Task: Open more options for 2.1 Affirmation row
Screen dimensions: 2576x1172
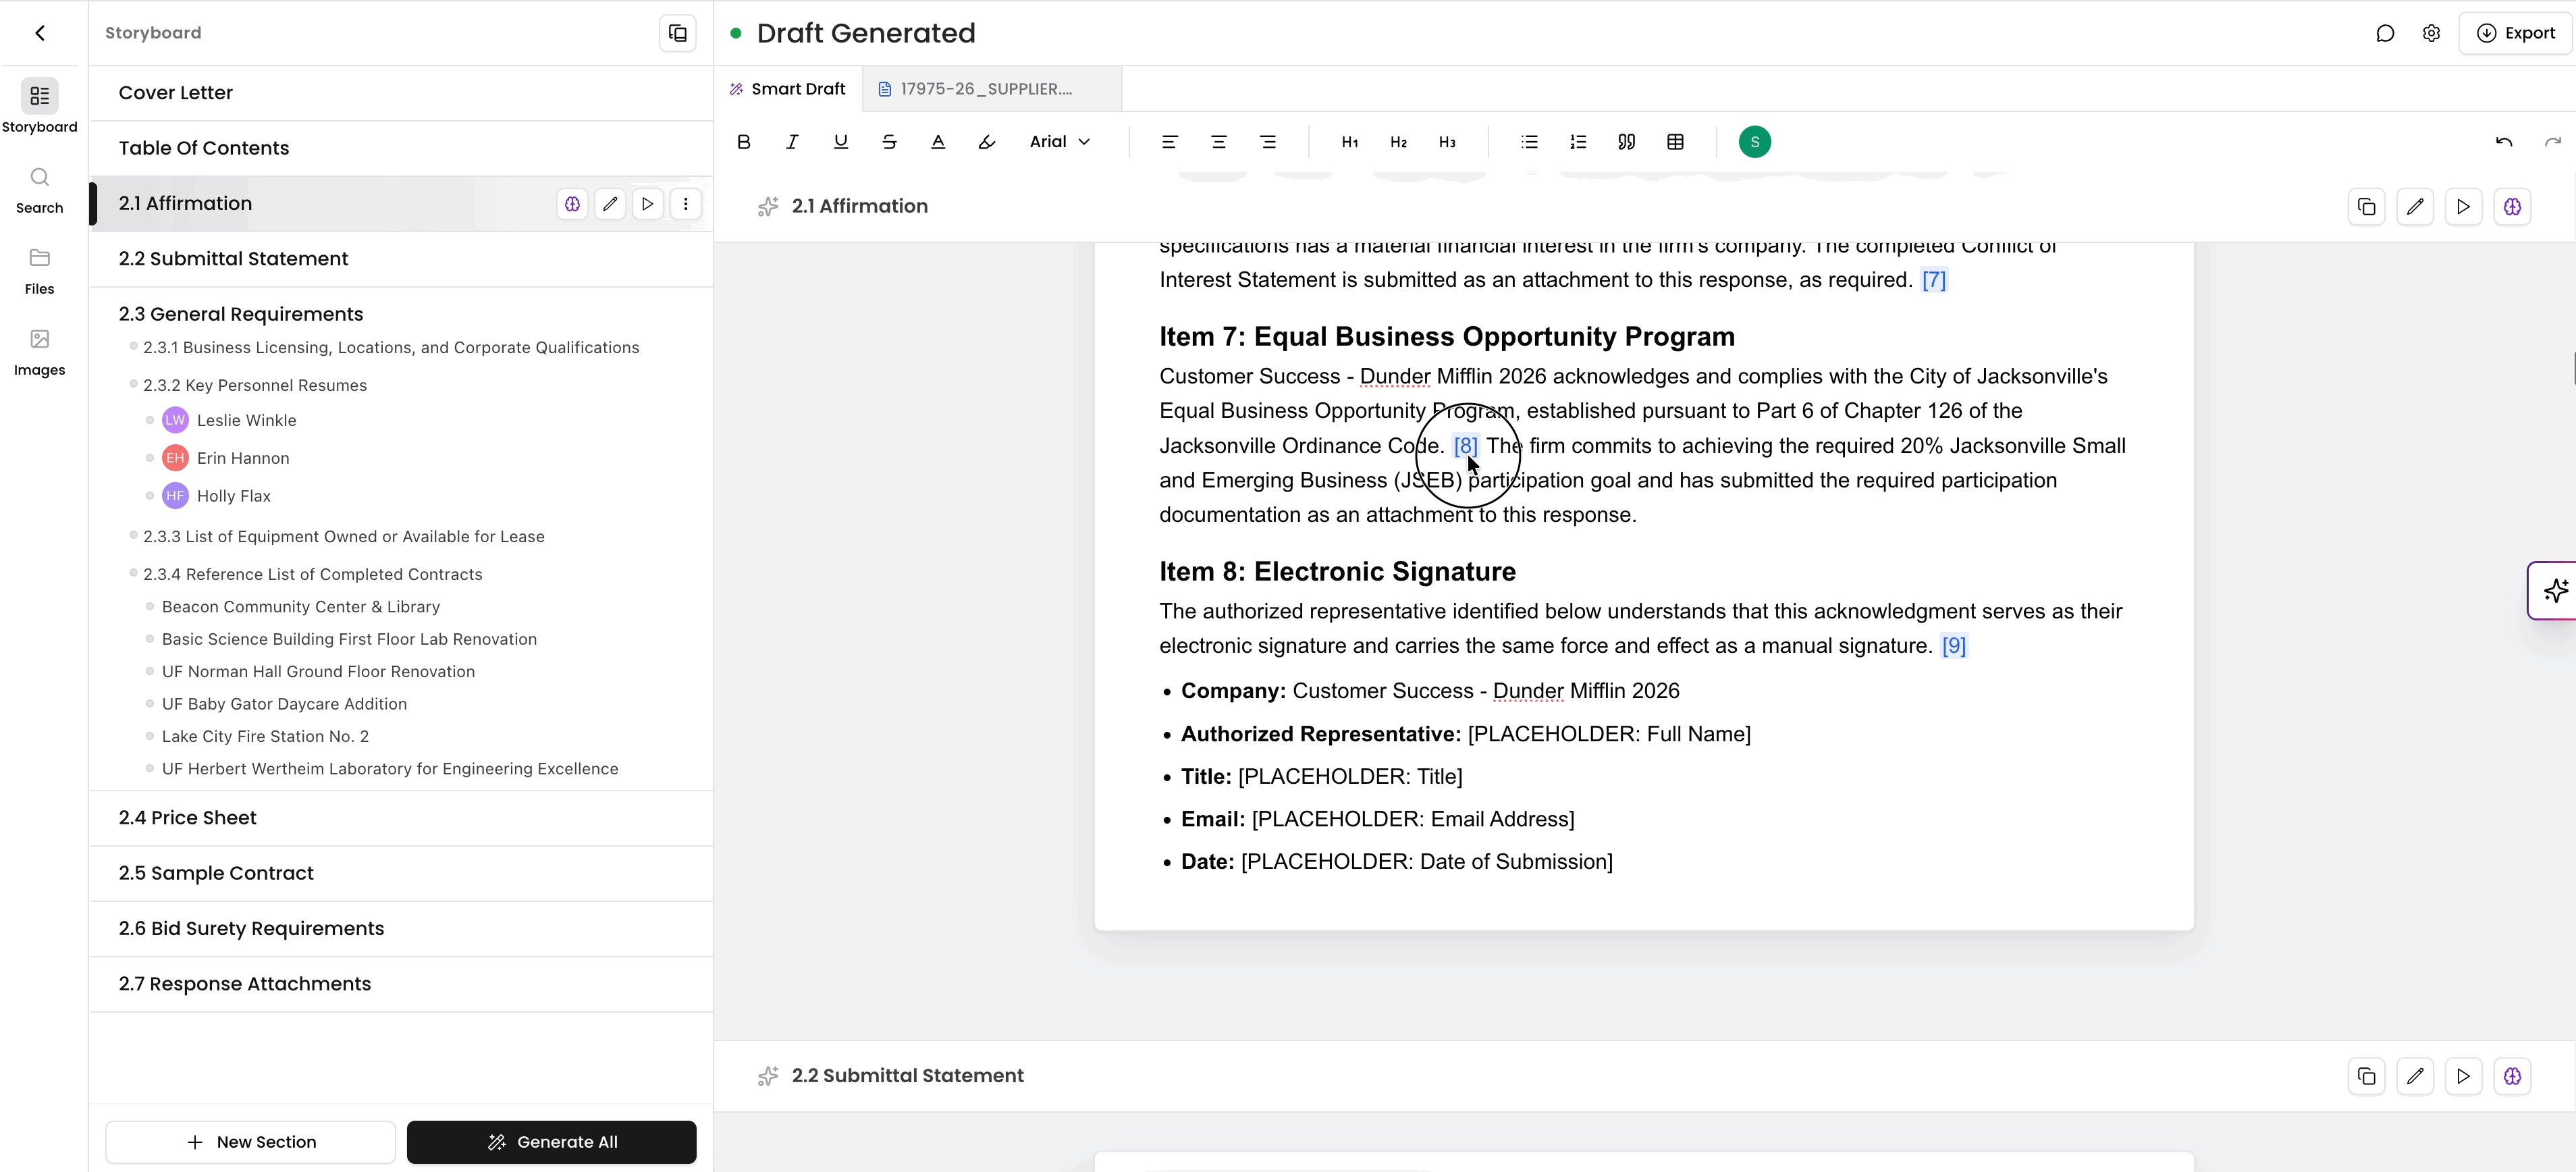Action: coord(686,204)
